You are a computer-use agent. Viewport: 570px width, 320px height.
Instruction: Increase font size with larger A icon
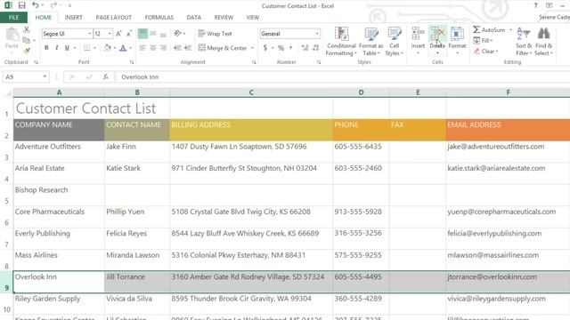click(118, 34)
